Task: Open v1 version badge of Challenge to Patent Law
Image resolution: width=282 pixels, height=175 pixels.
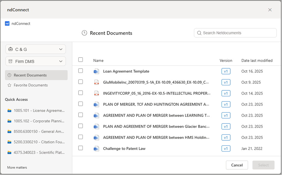Action: coord(226,148)
